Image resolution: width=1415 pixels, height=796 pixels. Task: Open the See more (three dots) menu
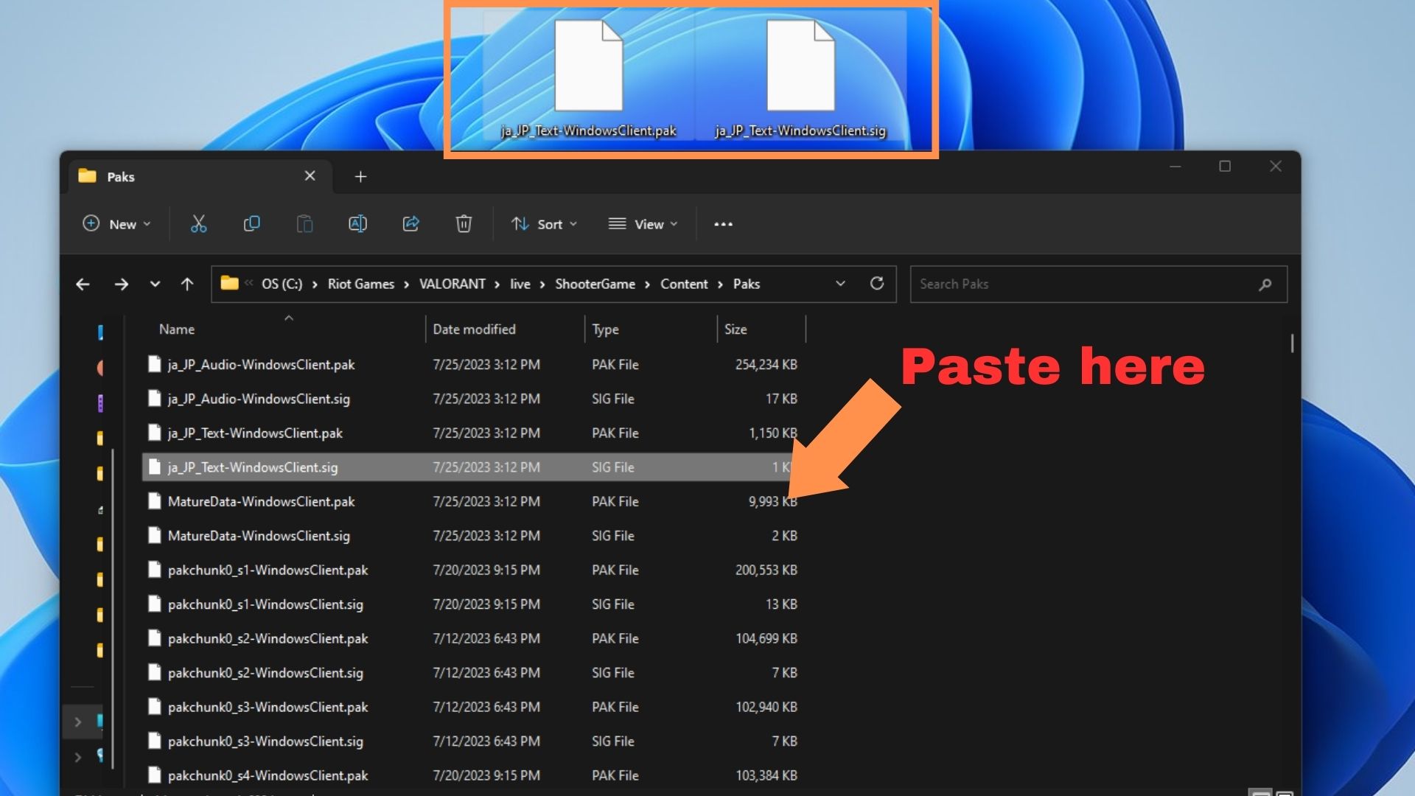(723, 224)
